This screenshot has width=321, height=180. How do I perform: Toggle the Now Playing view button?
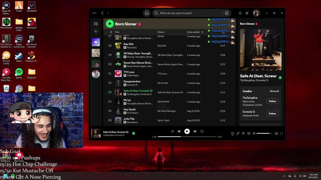click(x=232, y=133)
